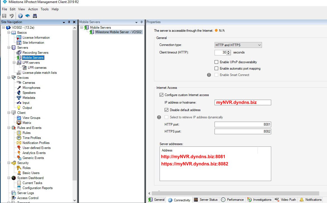
Task: Open the Action menu
Action: [x=33, y=9]
